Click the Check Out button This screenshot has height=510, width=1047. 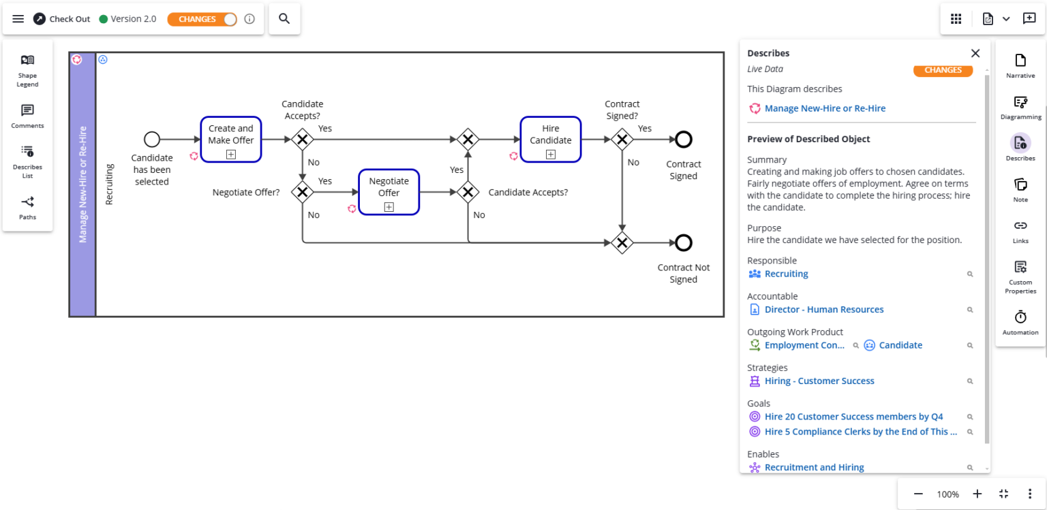61,18
